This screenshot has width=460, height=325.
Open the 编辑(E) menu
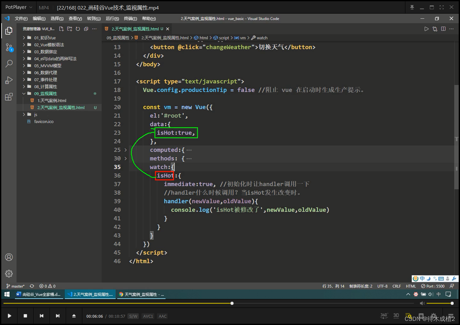[39, 18]
